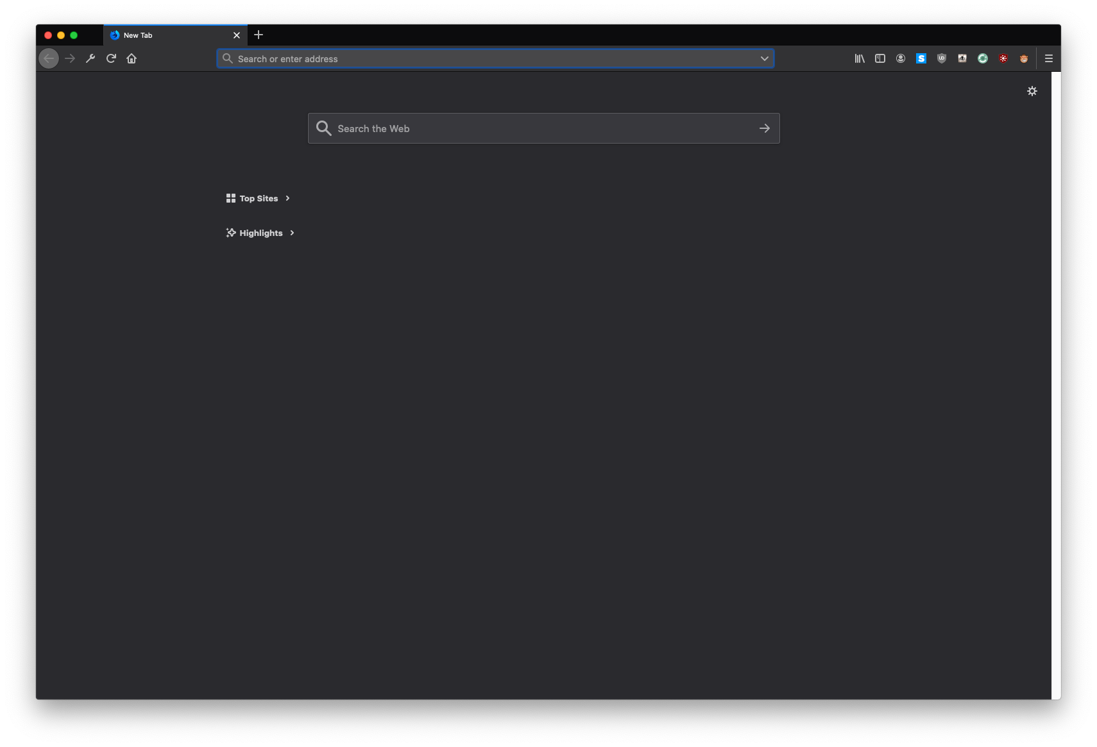1097x747 pixels.
Task: Go to the home page
Action: click(132, 58)
